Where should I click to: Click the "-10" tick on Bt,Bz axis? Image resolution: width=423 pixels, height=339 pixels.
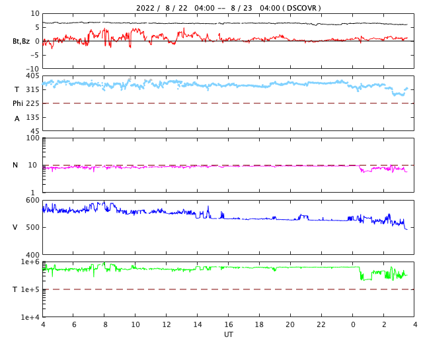point(33,70)
